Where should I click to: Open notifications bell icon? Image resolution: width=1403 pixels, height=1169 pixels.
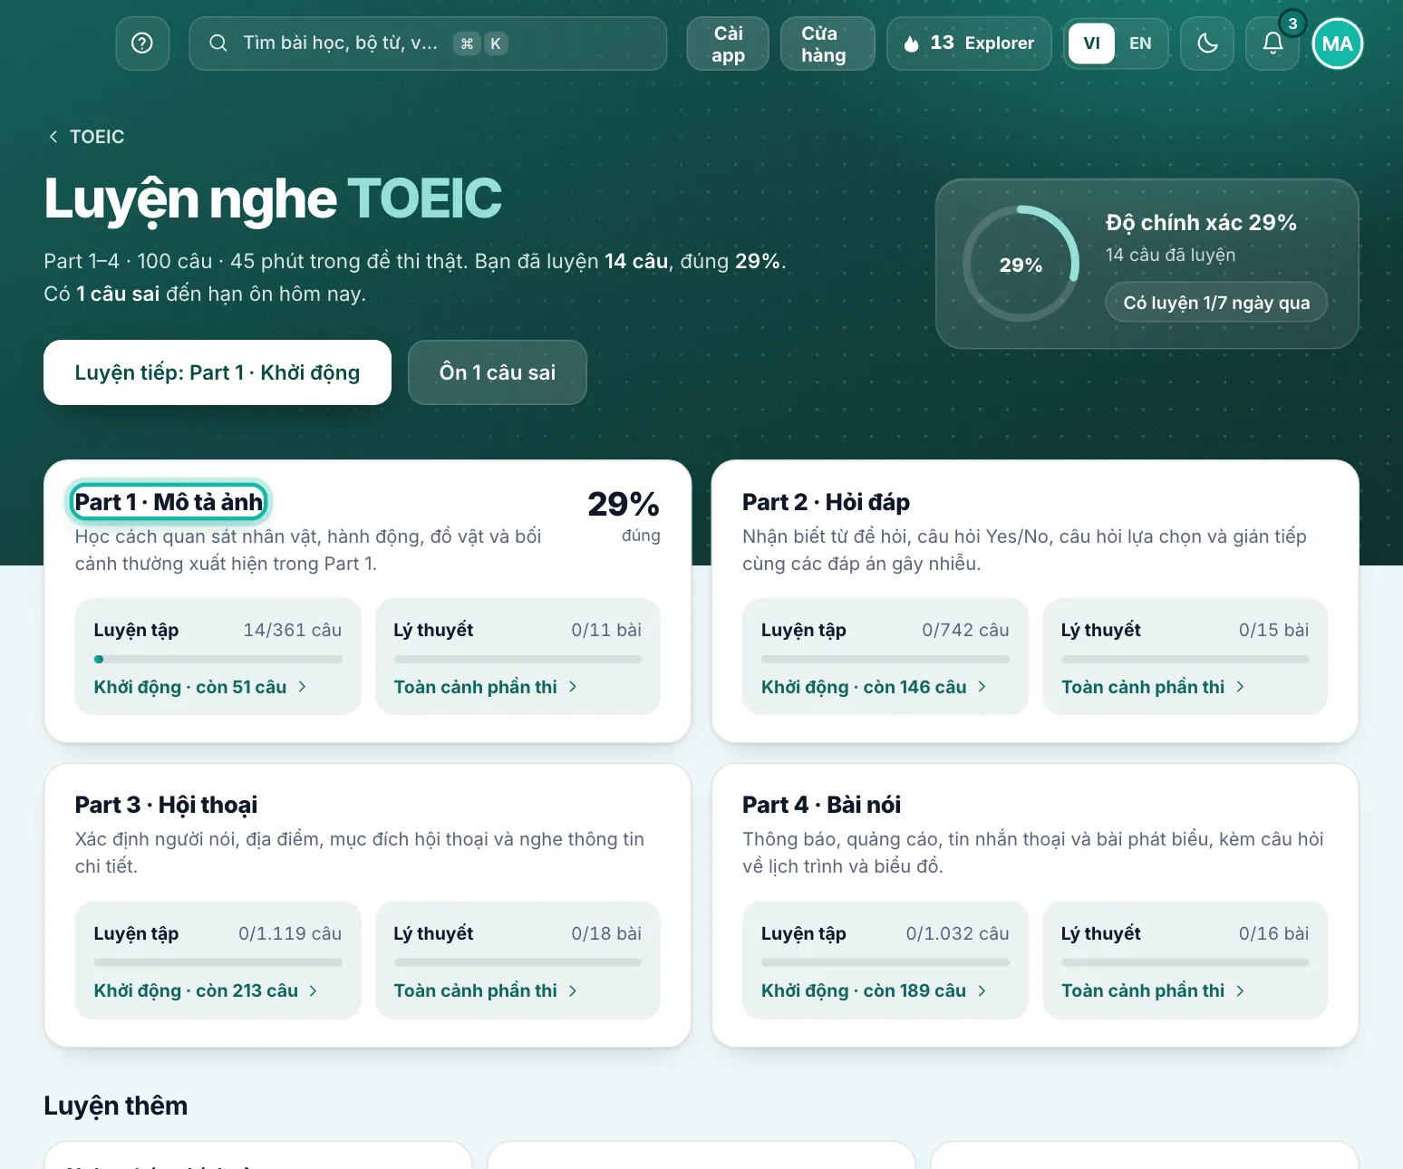click(x=1272, y=43)
